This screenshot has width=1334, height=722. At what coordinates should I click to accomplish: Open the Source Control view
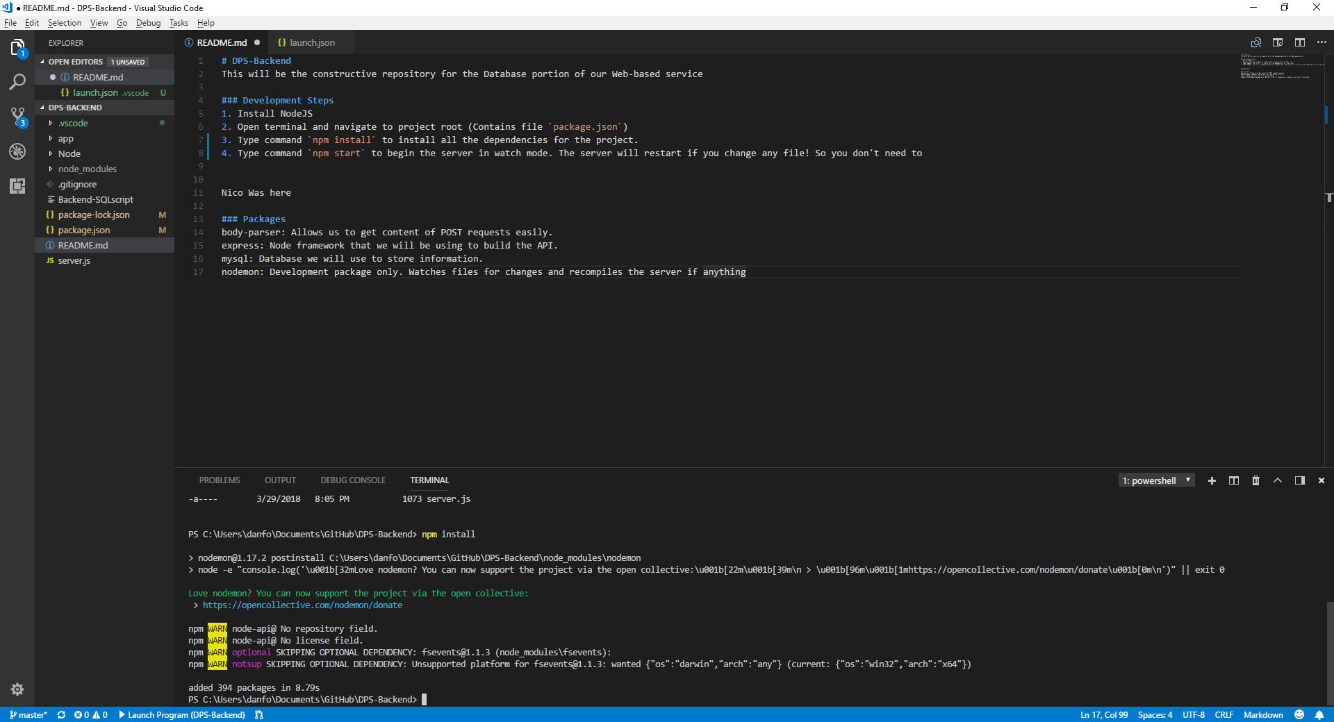[x=17, y=117]
